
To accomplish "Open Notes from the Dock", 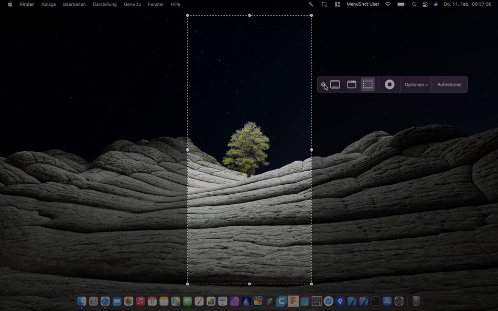I will [164, 301].
